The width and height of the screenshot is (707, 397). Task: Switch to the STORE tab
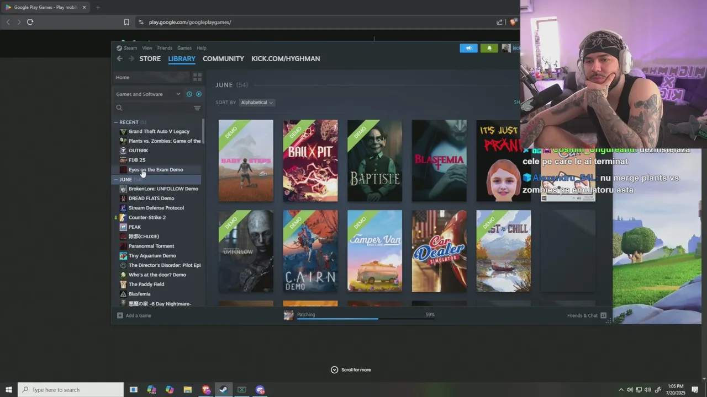[x=150, y=58]
